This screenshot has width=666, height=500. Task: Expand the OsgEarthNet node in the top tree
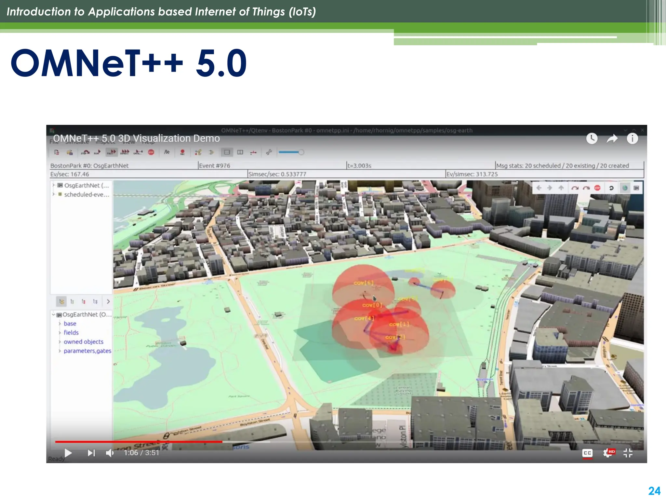[x=53, y=185]
